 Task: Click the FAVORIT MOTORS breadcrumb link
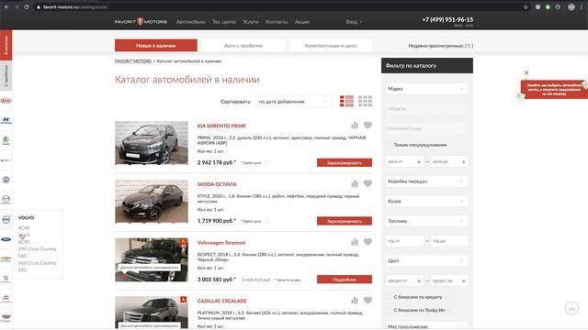click(133, 61)
